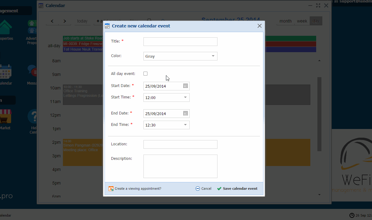Viewport: 372px width, 220px height.
Task: Click the clock icon in status bar
Action: coord(352,215)
